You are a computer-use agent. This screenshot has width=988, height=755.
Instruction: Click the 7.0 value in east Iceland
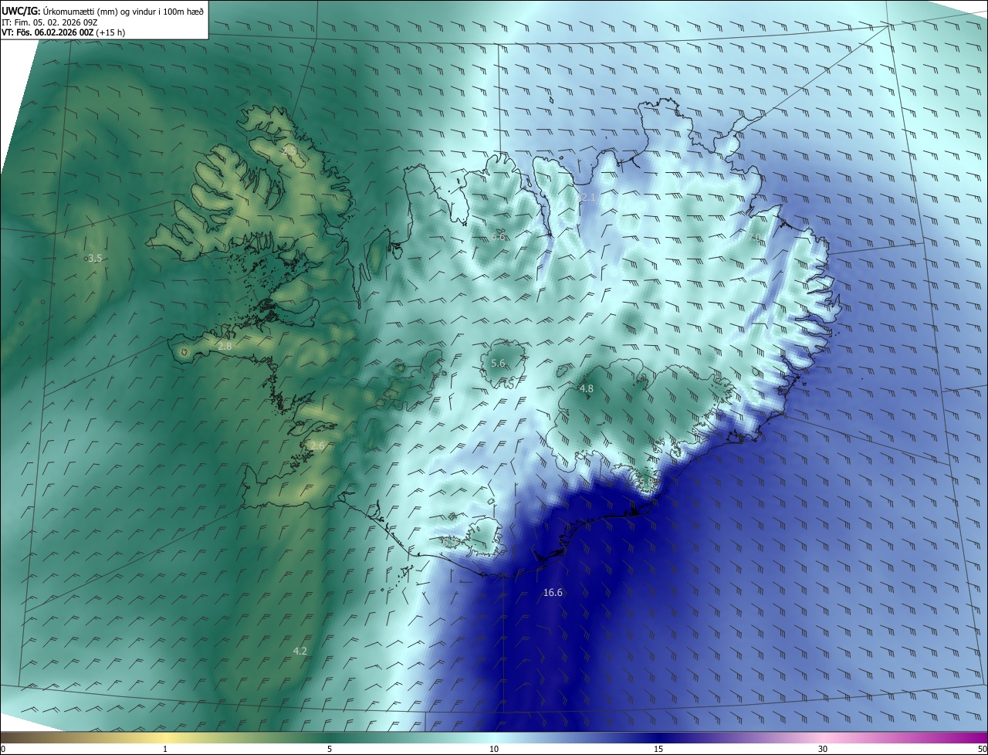click(755, 238)
